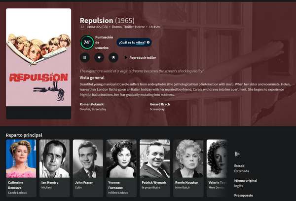Screen dimensions: 296x201
Task: Open the ¿Cuál es tu vibra? button
Action: 134,42
